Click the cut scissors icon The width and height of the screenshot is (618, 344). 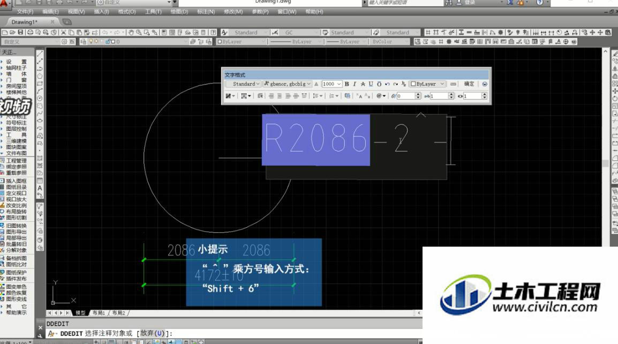click(x=63, y=32)
